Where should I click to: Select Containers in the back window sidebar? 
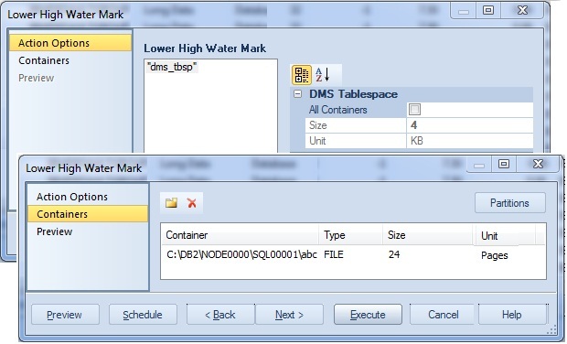(44, 60)
